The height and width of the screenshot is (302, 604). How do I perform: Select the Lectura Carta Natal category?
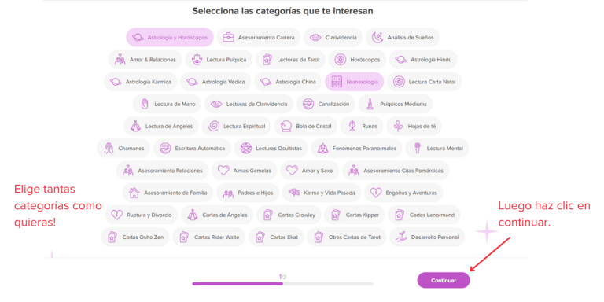(424, 82)
